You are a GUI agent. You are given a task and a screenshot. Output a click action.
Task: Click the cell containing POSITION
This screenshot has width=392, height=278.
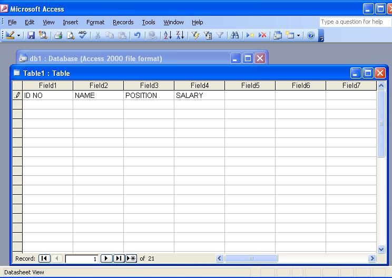coord(149,95)
